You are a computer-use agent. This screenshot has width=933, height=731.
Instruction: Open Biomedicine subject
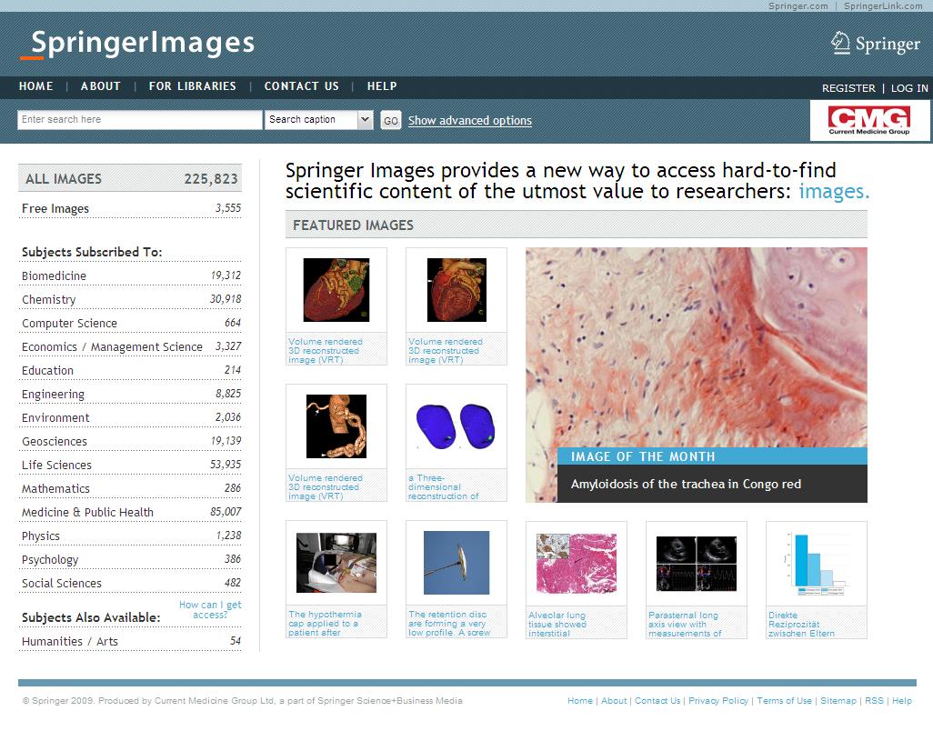(130, 275)
